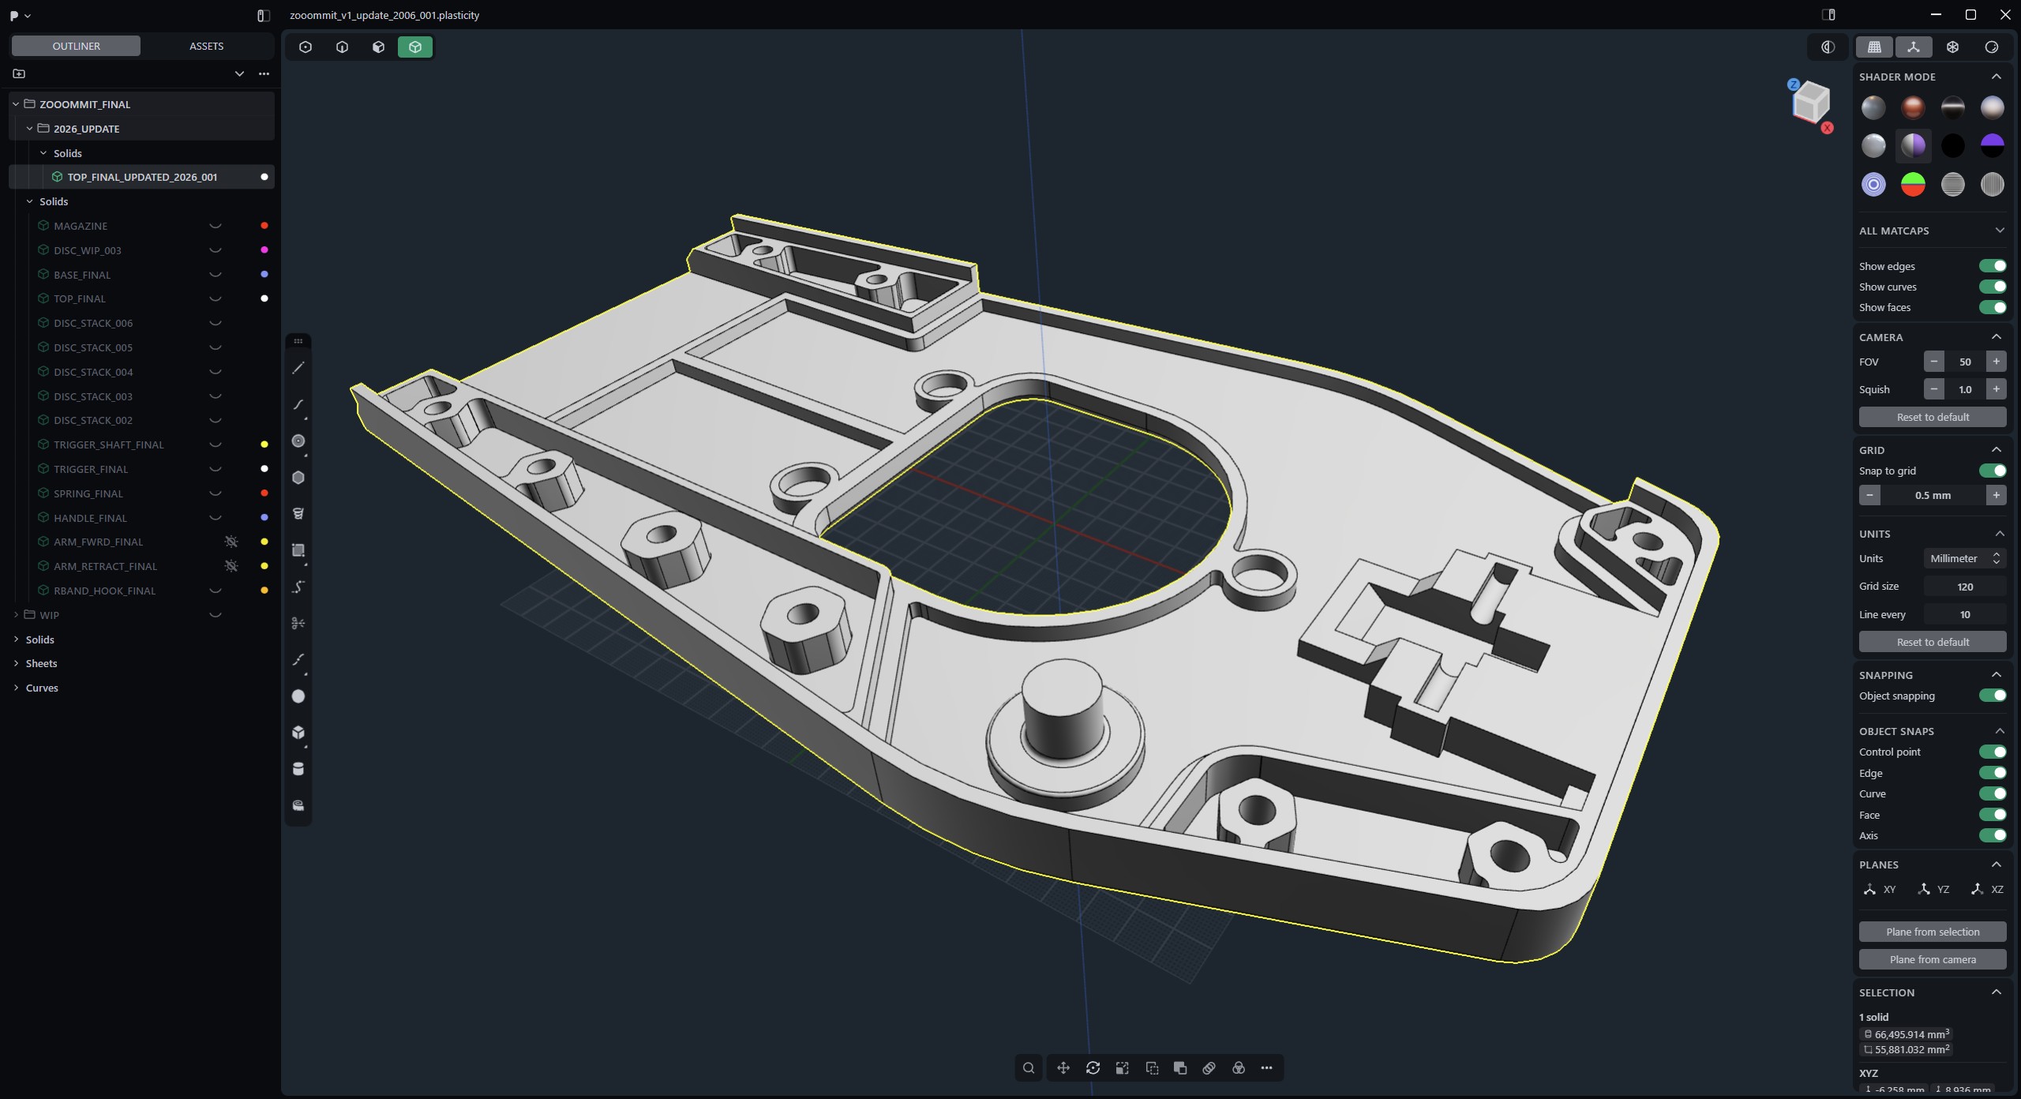Open the search command icon
The image size is (2021, 1099).
point(1028,1068)
